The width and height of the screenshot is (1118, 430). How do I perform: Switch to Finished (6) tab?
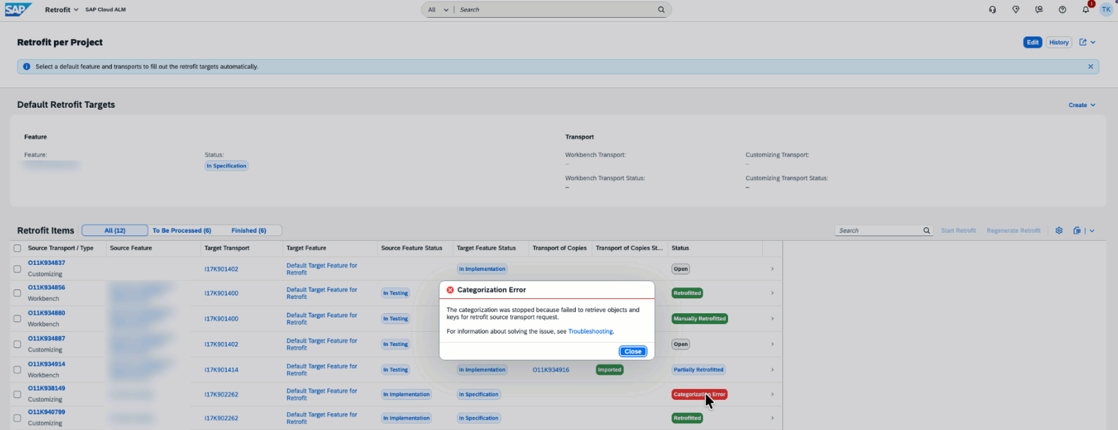249,231
